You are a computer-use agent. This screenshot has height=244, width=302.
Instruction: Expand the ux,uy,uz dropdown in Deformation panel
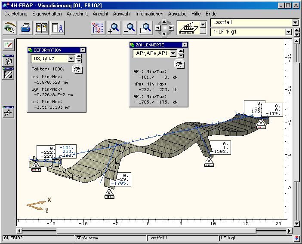(x=71, y=59)
